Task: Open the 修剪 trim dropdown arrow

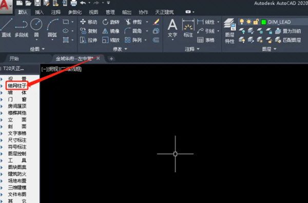Action: coord(147,22)
